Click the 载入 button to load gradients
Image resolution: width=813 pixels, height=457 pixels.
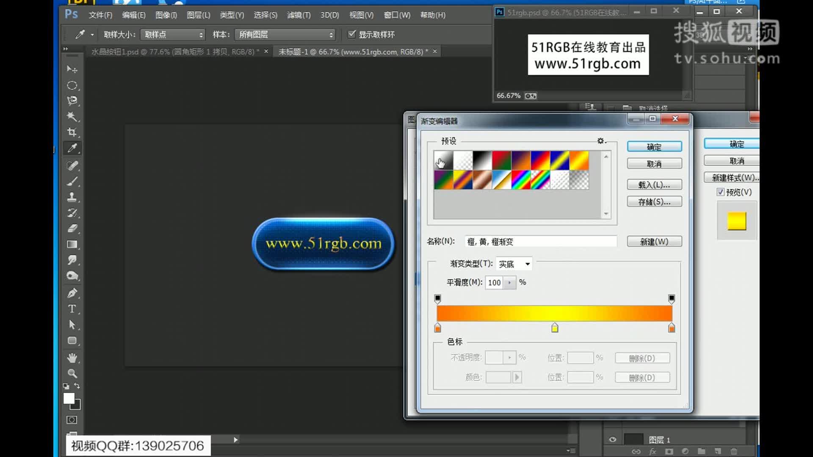(654, 184)
